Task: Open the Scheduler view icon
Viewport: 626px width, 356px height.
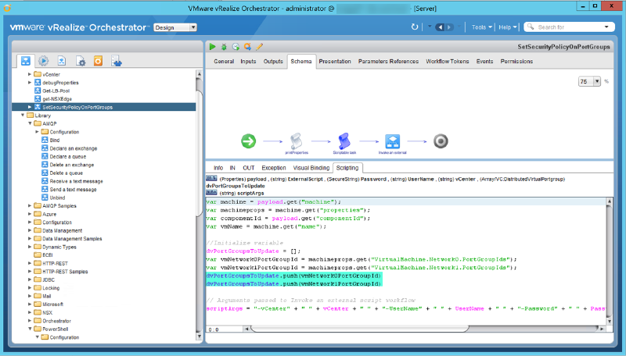Action: (x=44, y=61)
